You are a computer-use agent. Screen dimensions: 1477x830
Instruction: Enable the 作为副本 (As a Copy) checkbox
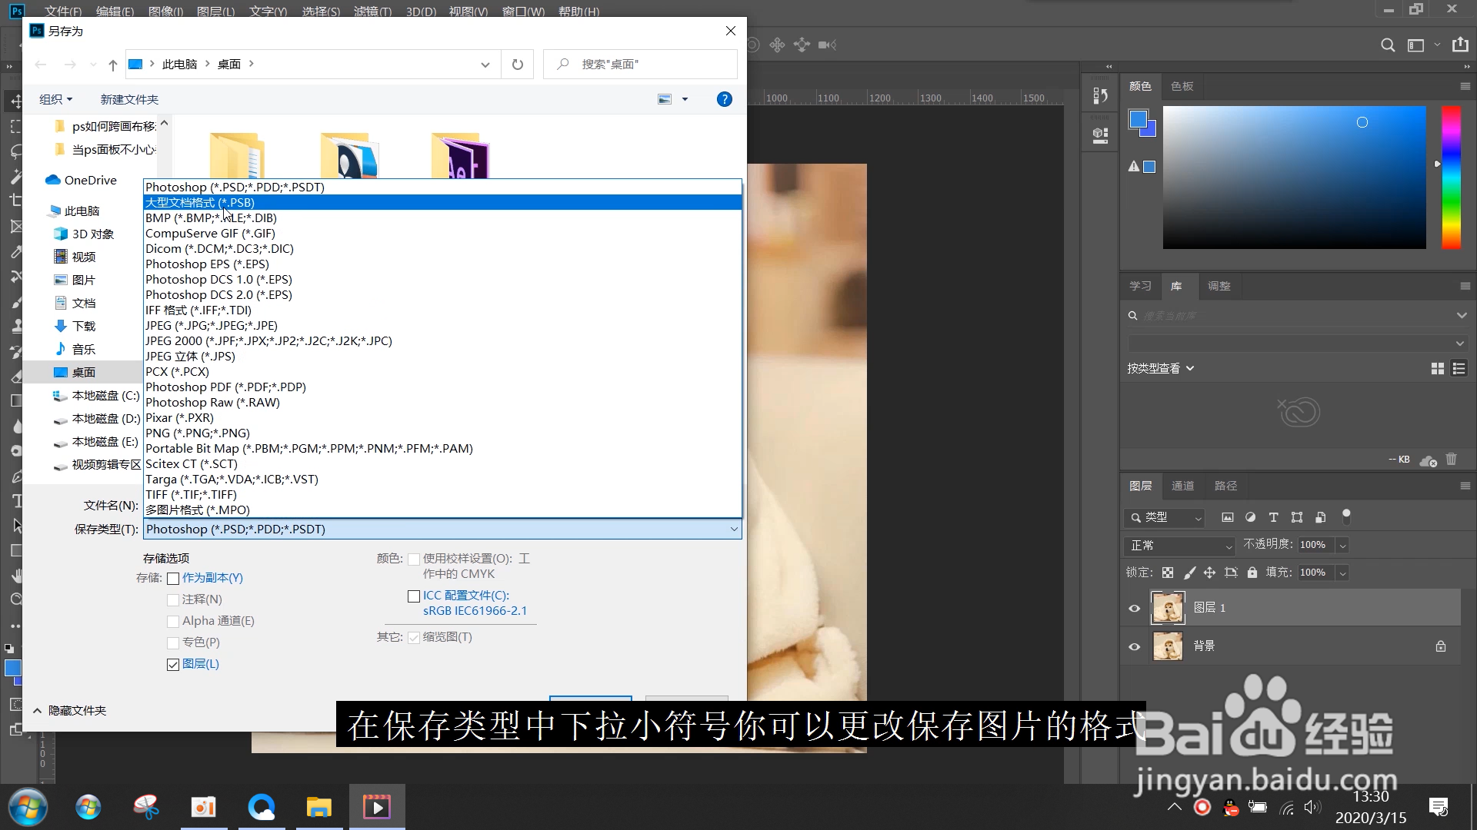(x=173, y=579)
